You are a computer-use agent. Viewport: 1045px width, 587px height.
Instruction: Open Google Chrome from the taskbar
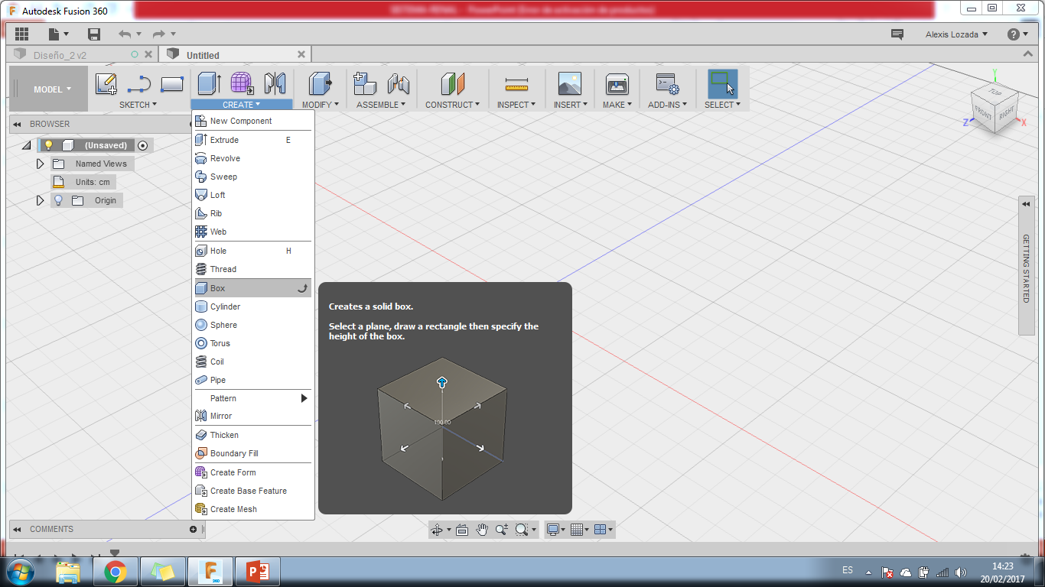click(116, 572)
